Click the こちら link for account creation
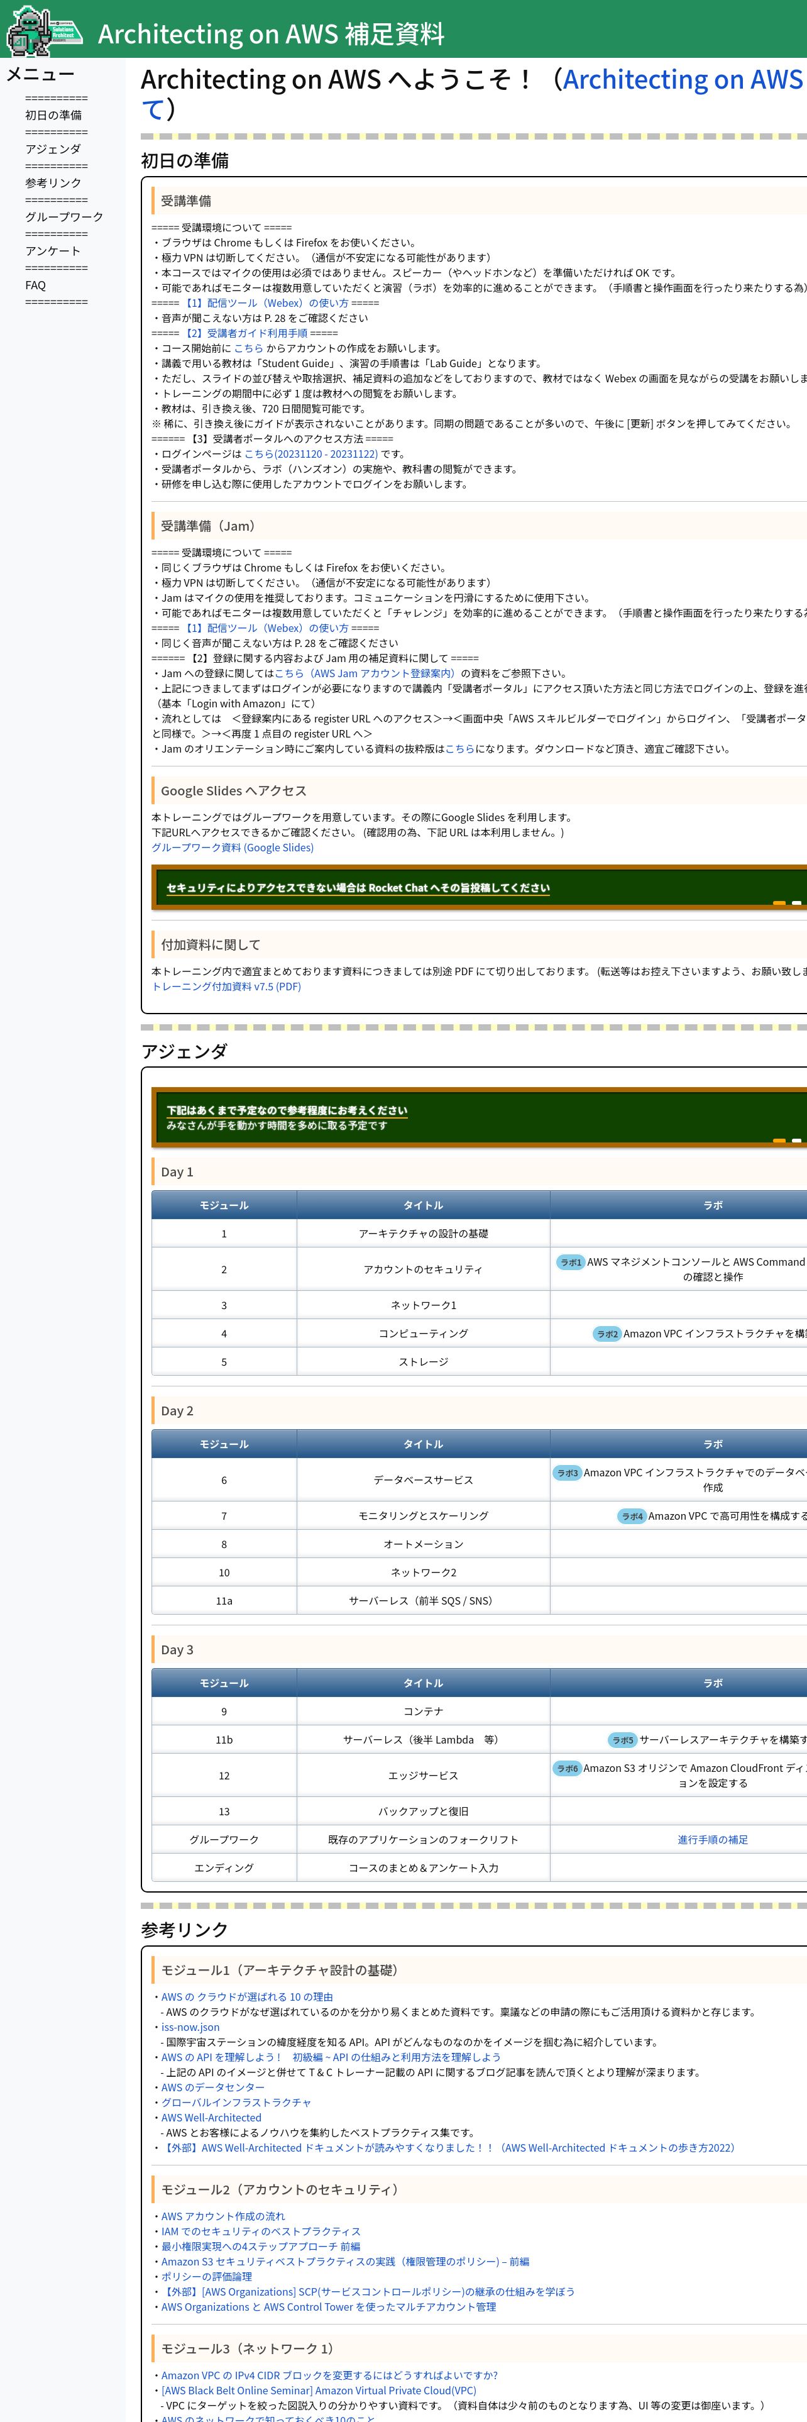 pos(249,348)
